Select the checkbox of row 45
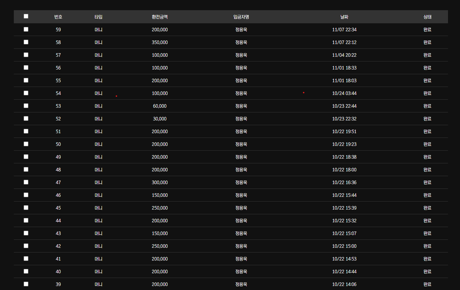The image size is (460, 290). tap(26, 208)
